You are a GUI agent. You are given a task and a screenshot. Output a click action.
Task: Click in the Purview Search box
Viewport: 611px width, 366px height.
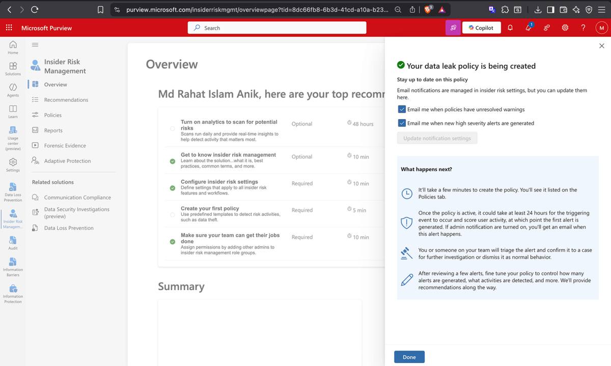click(277, 27)
